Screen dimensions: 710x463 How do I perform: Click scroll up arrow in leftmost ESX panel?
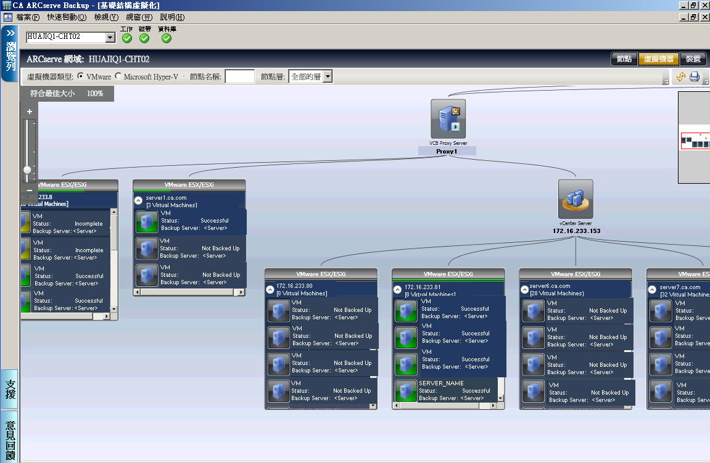click(x=114, y=212)
